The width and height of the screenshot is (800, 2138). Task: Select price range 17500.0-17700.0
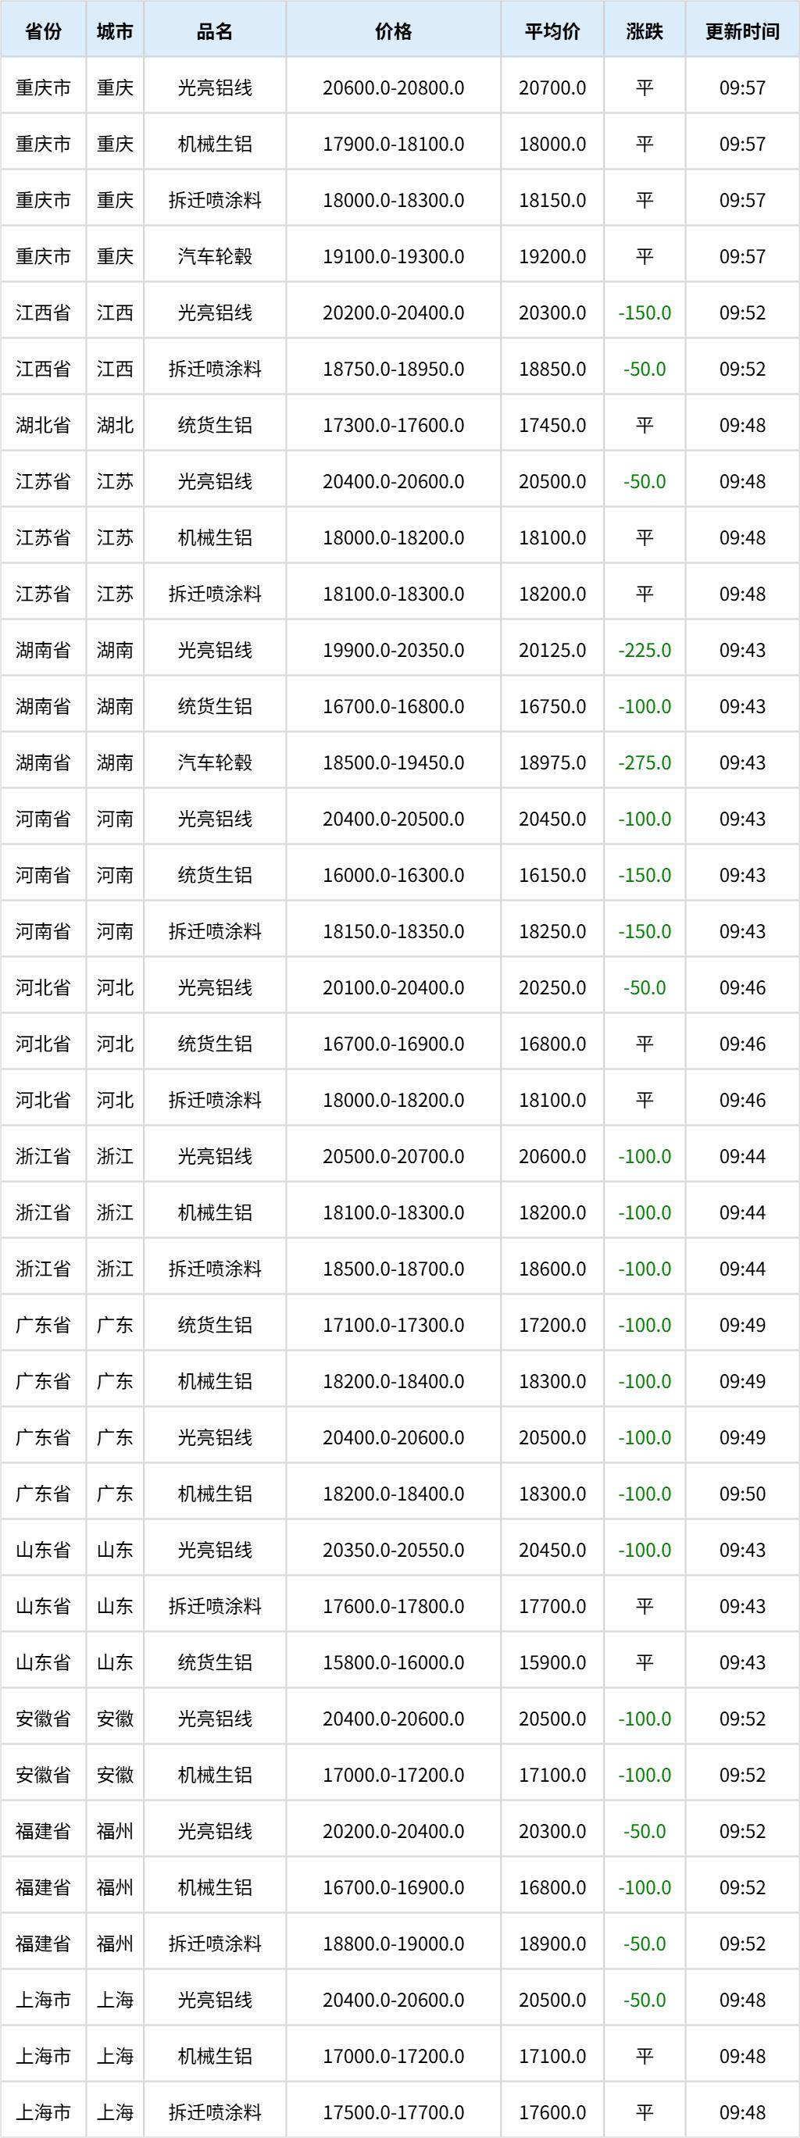(394, 2112)
